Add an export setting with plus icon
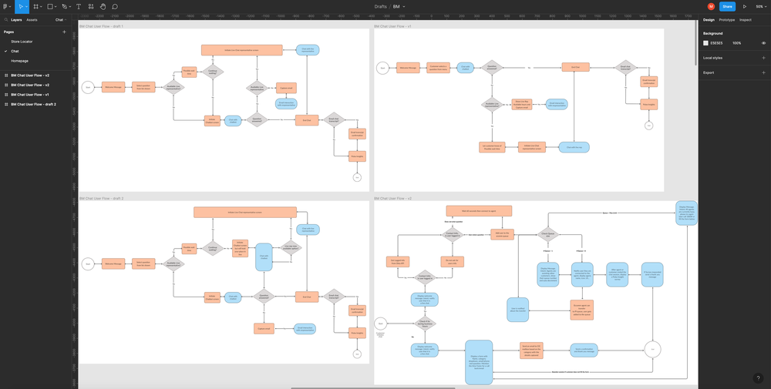Viewport: 771px width, 389px height. (x=763, y=72)
